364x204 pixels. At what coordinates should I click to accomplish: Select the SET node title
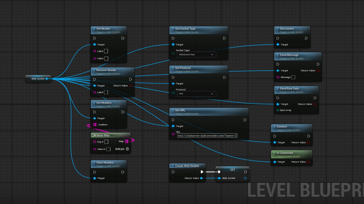pyautogui.click(x=233, y=170)
